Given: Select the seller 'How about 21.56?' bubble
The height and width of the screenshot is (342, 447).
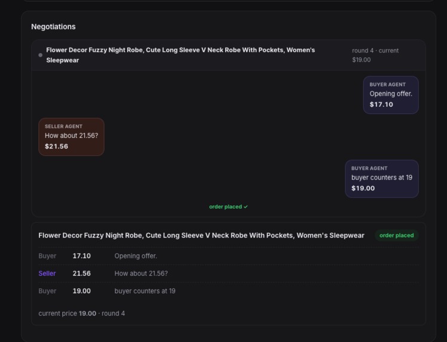Looking at the screenshot, I should [x=71, y=137].
